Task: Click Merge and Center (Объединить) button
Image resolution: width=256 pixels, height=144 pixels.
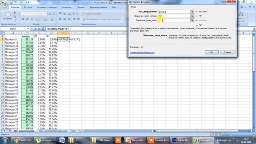Action: click(102, 19)
